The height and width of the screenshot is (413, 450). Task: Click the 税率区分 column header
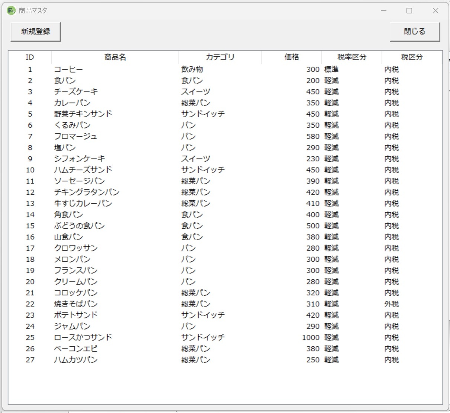pos(351,57)
